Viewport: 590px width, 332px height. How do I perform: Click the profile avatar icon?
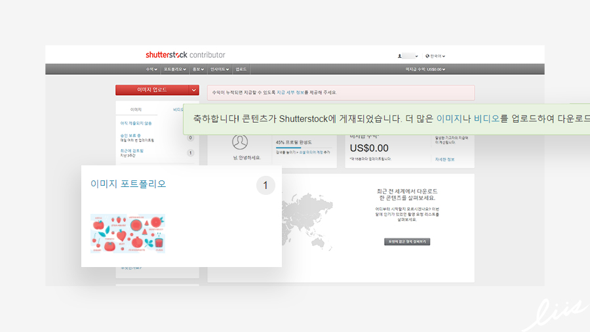coord(240,142)
